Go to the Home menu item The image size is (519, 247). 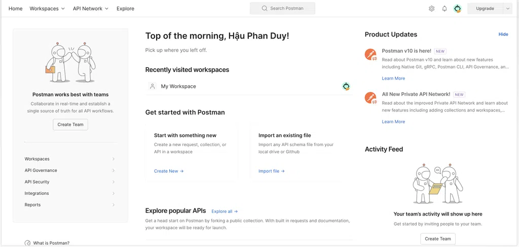16,9
